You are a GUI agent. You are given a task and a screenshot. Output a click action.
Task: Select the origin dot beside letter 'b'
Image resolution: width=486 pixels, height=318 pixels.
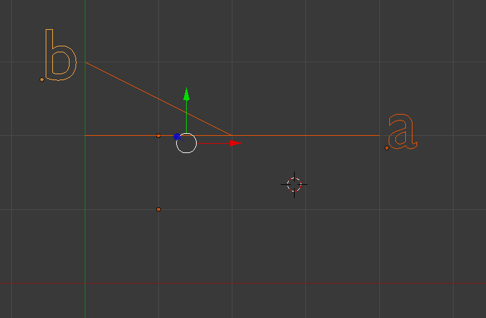click(x=42, y=79)
